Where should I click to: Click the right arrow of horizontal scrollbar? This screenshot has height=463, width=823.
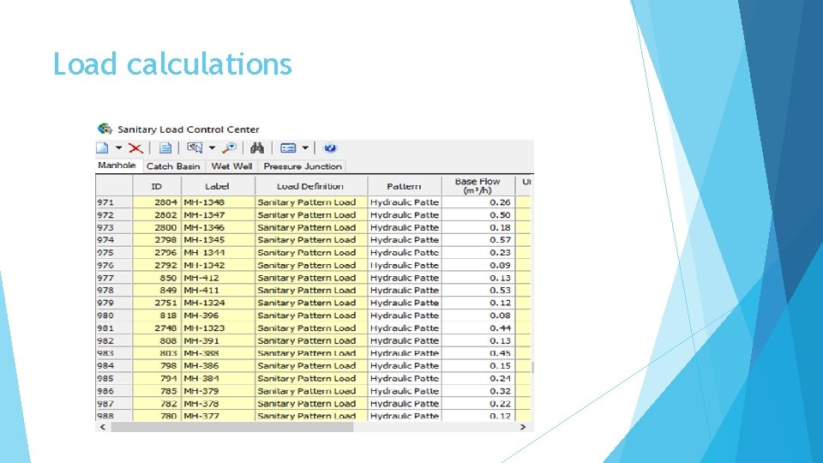point(523,427)
